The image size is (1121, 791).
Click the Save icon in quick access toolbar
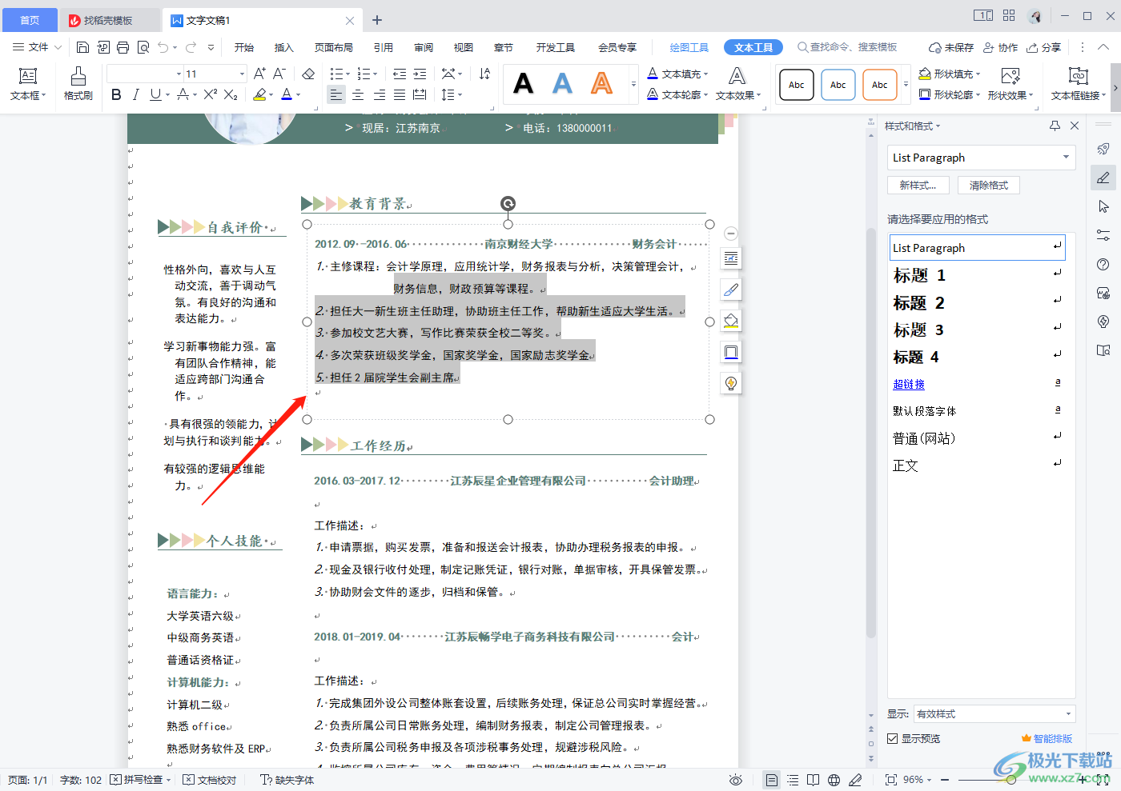pyautogui.click(x=82, y=48)
